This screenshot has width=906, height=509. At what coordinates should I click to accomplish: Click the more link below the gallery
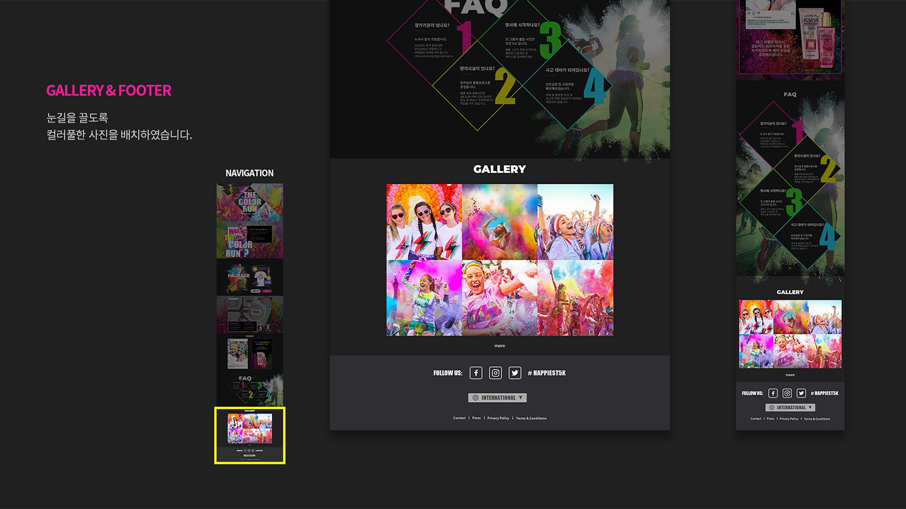[x=500, y=345]
